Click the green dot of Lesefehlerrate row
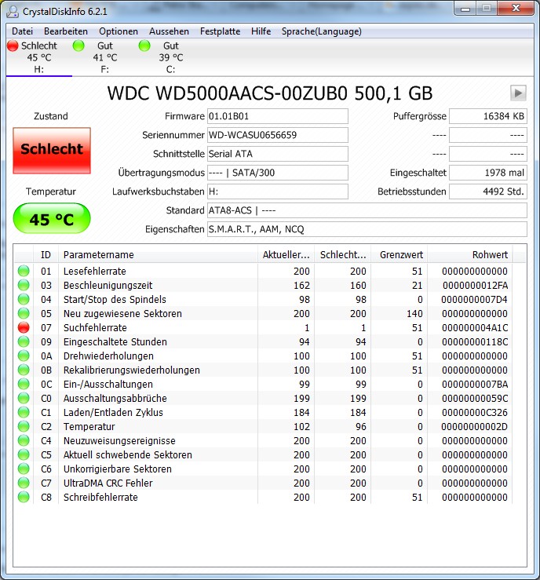540x580 pixels. pyautogui.click(x=24, y=271)
